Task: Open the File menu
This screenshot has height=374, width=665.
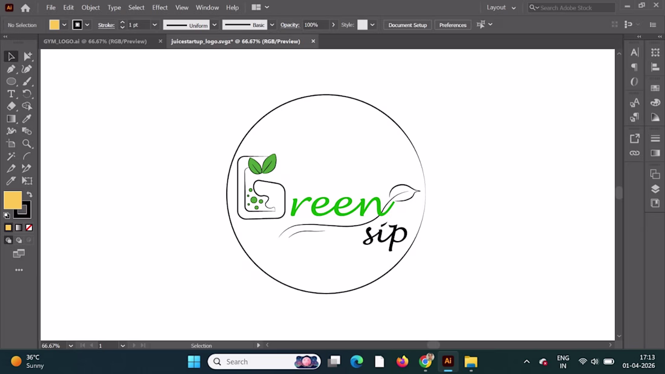Action: [51, 8]
